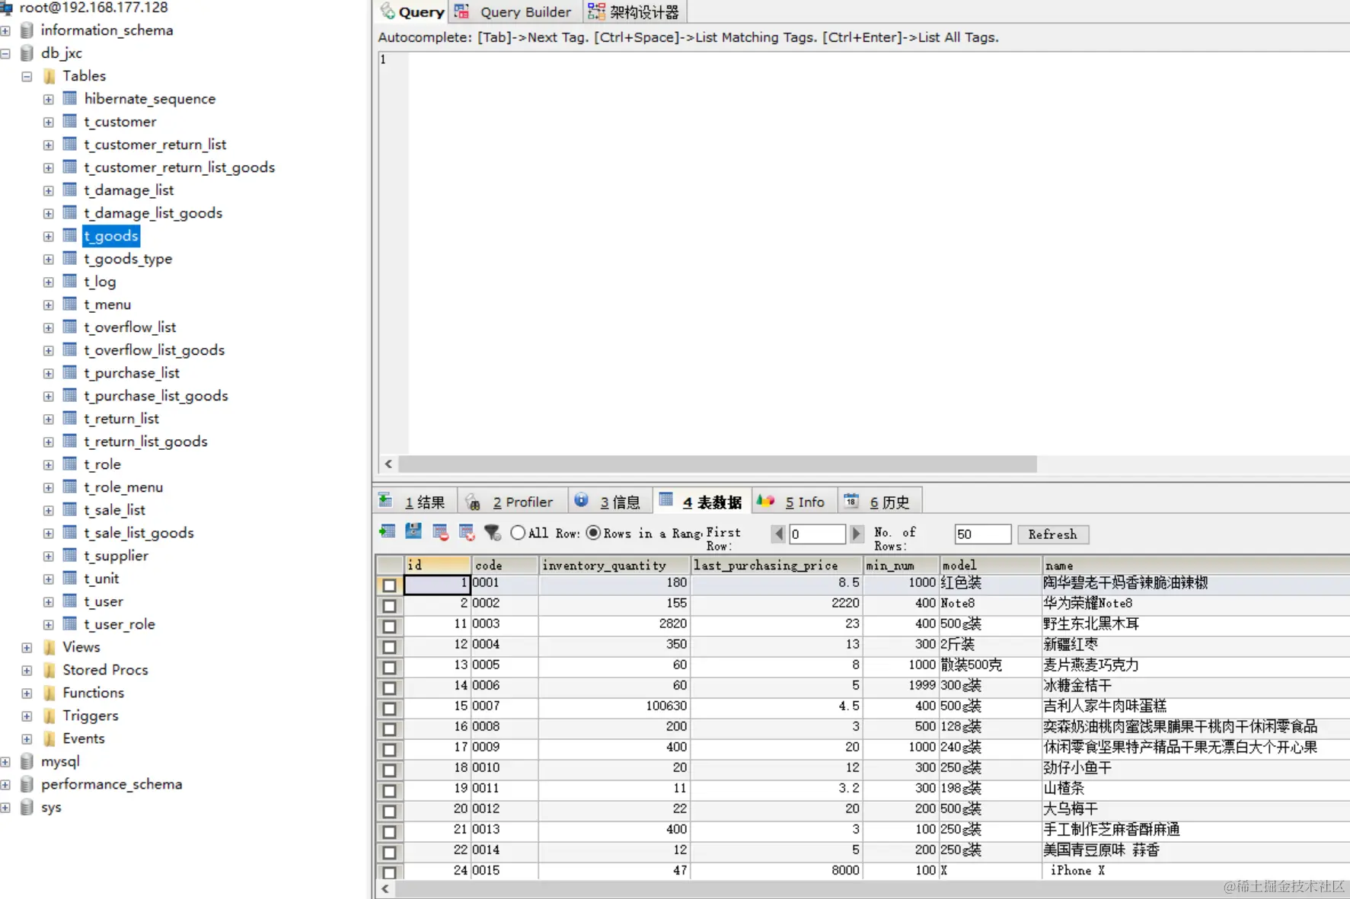Sort by the inventory_quantity column header
Viewport: 1350px width, 899px height.
coord(614,565)
